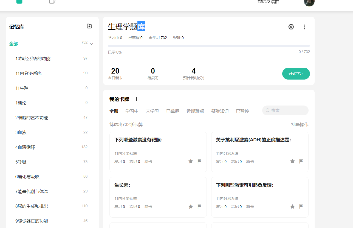Click the 待复习 count
The height and width of the screenshot is (228, 353).
click(153, 71)
